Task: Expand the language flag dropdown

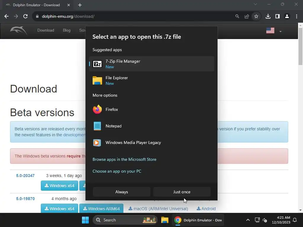Action: (274, 31)
